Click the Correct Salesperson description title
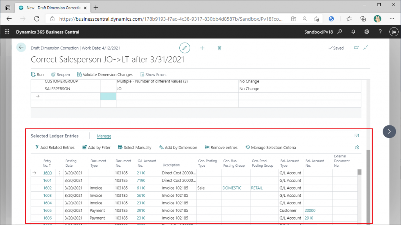Screen dimensions: 401x225 [107, 59]
